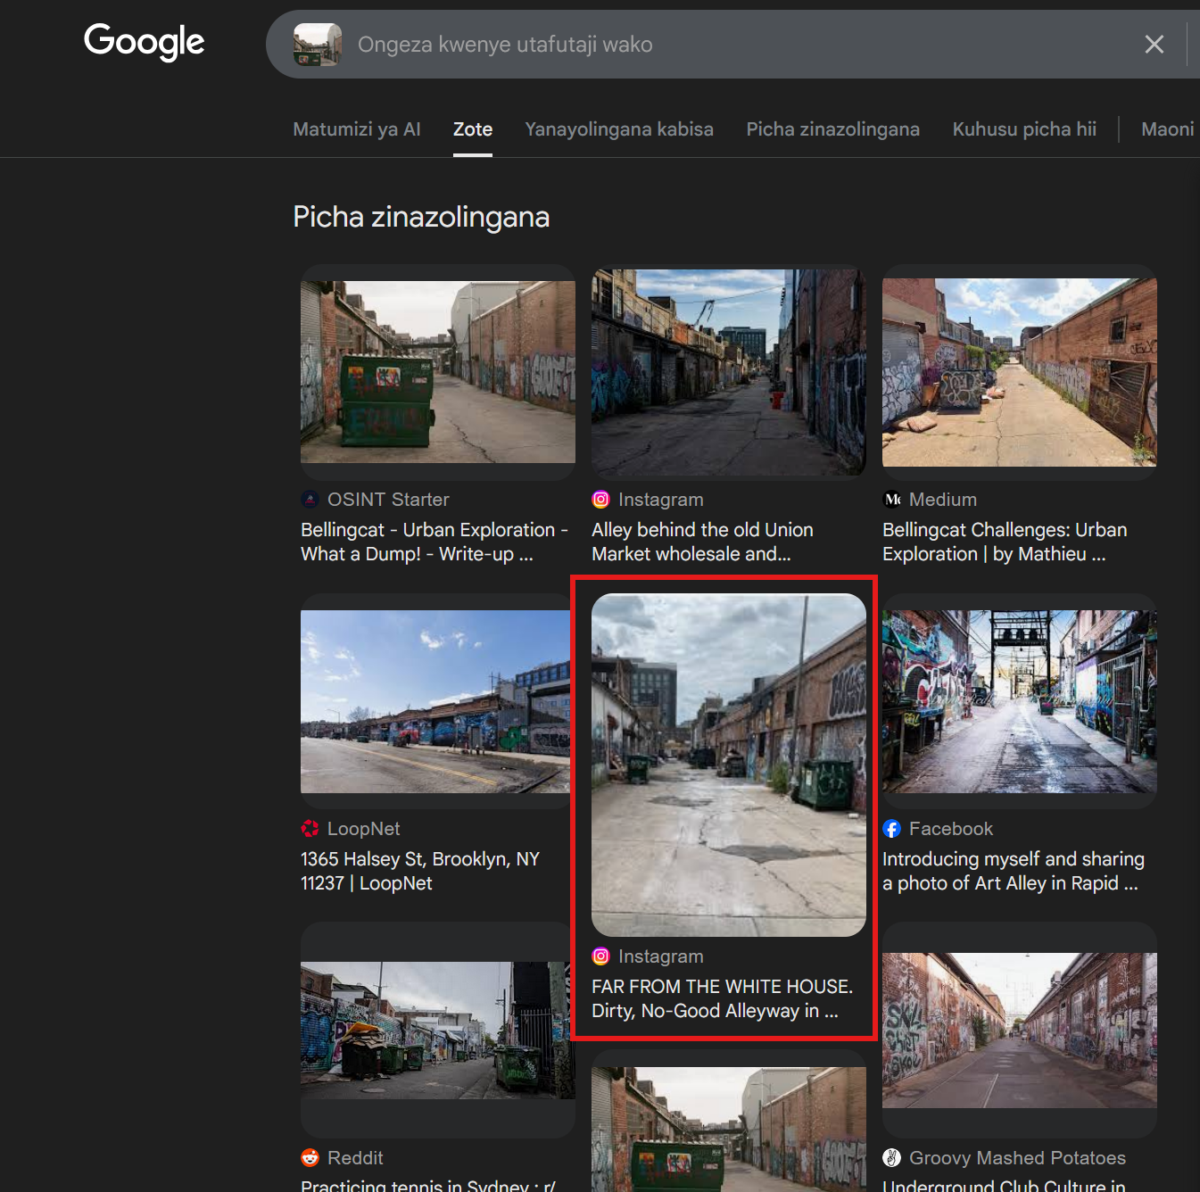This screenshot has height=1192, width=1200.
Task: Click the uploaded image thumbnail in search bar
Action: click(318, 45)
